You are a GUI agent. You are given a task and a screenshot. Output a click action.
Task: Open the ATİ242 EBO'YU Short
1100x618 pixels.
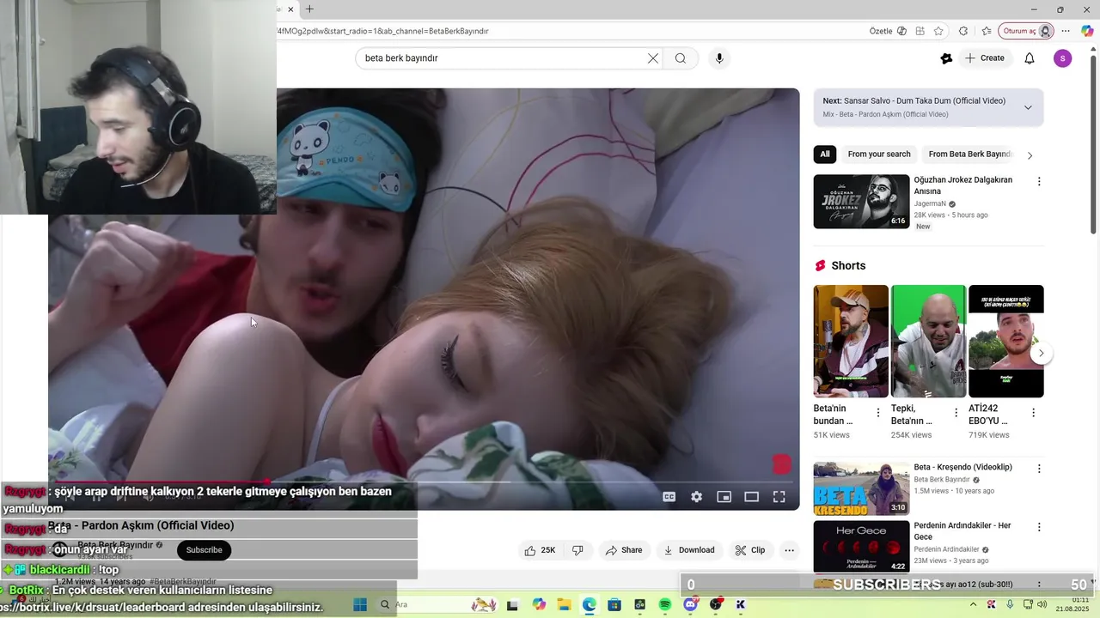pyautogui.click(x=1005, y=341)
